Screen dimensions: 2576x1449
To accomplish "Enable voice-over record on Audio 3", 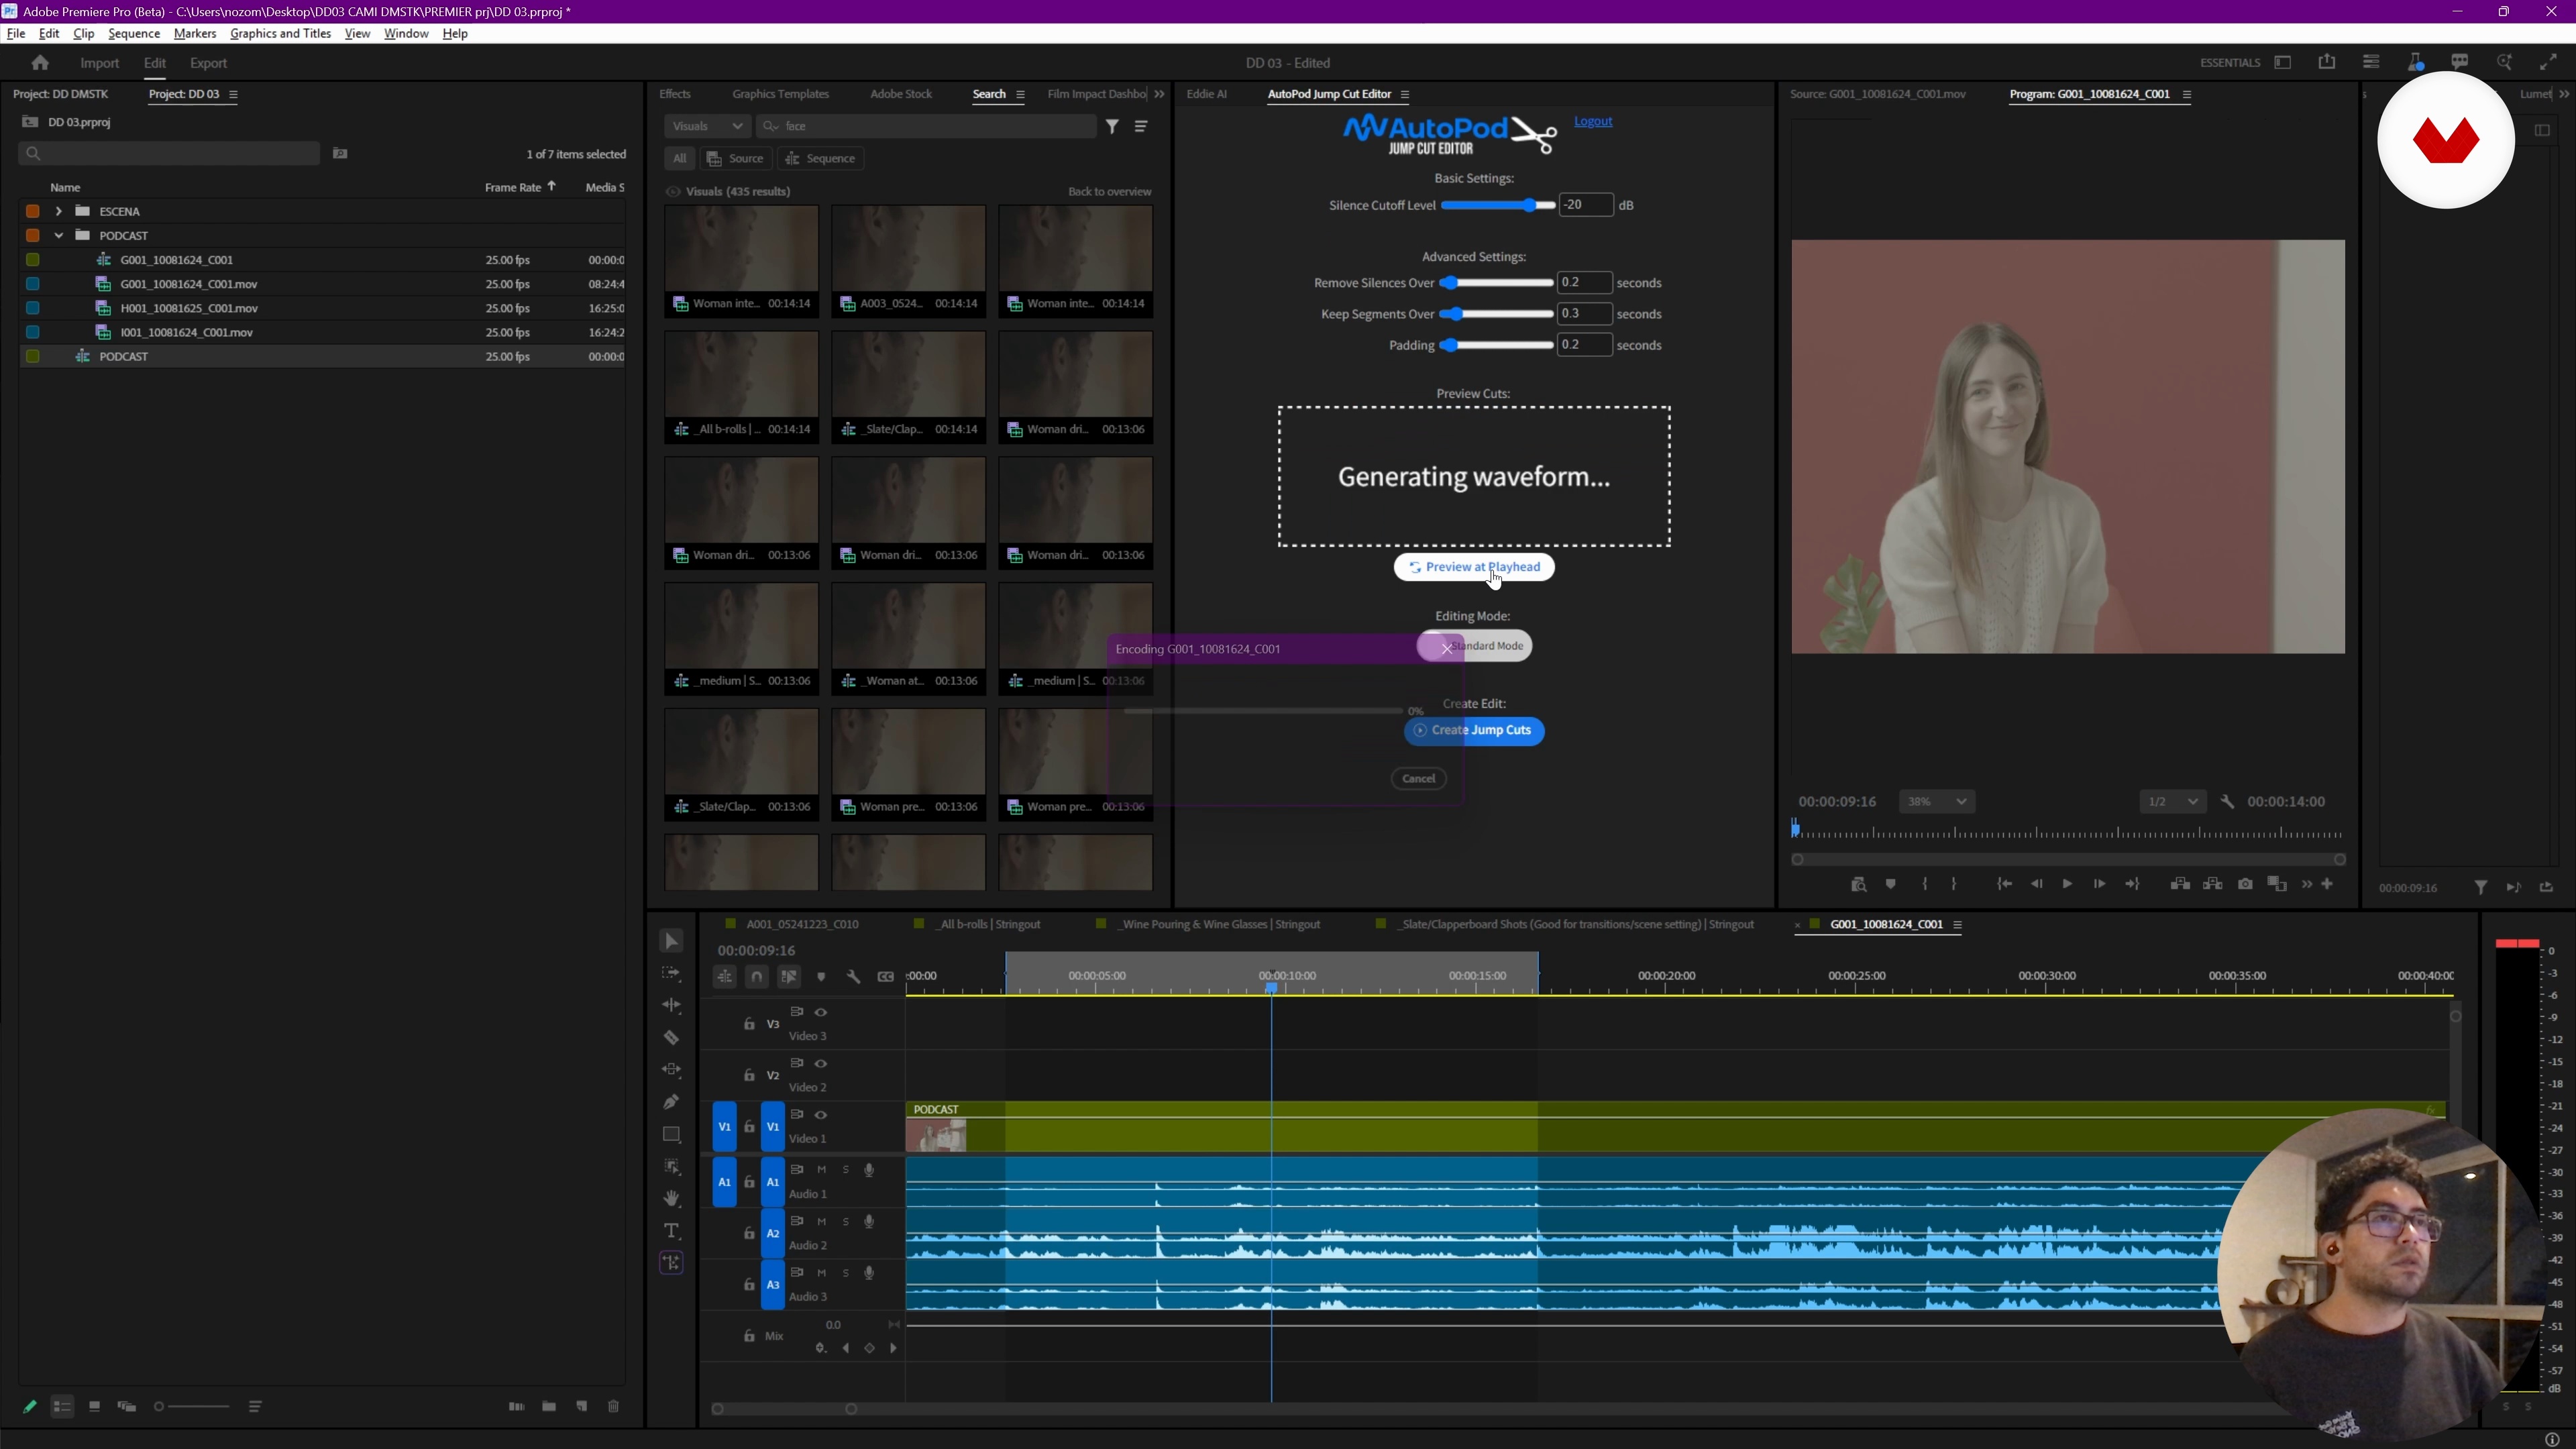I will pos(869,1273).
